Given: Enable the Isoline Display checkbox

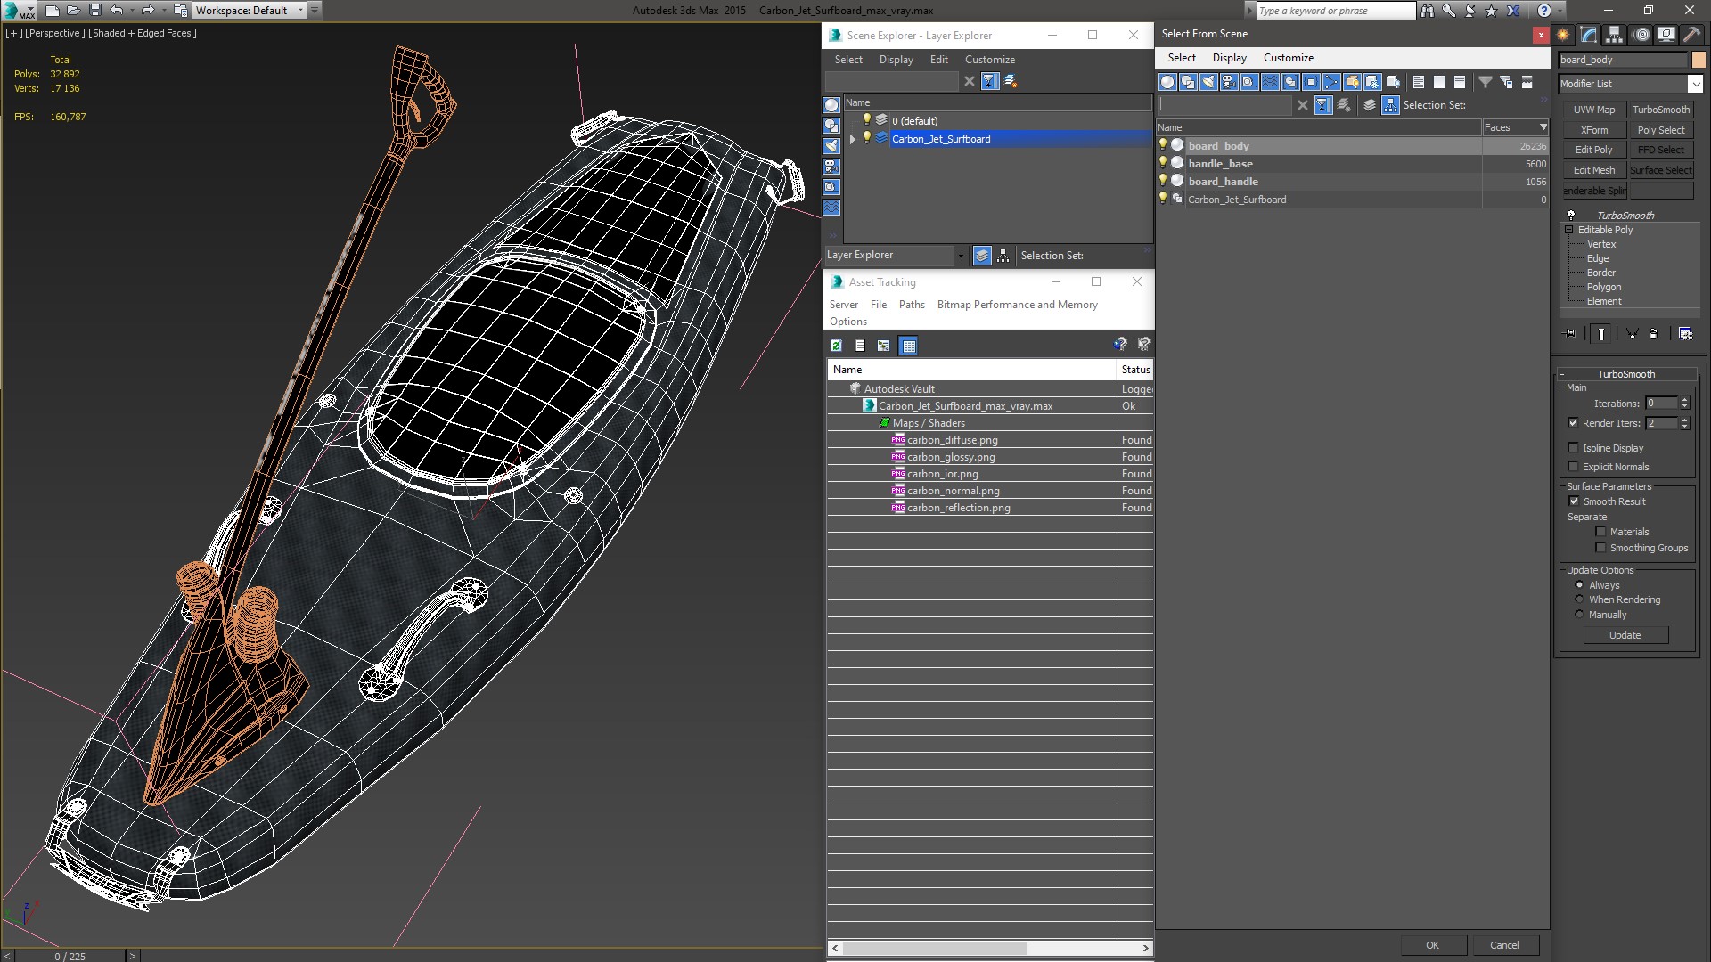Looking at the screenshot, I should [1573, 448].
